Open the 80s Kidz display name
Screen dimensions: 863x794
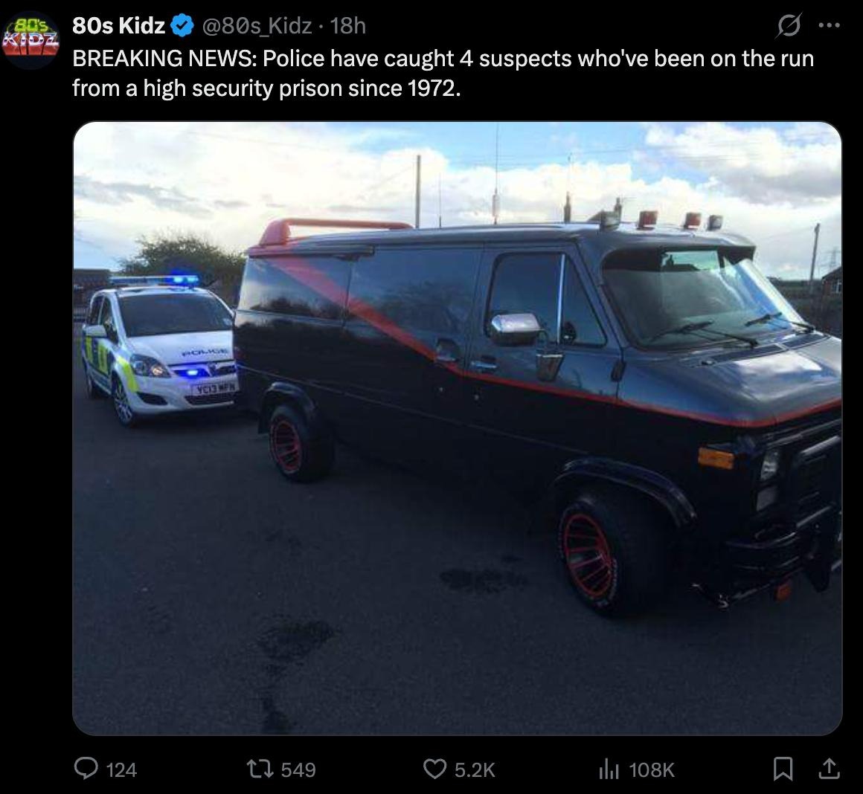(x=119, y=26)
